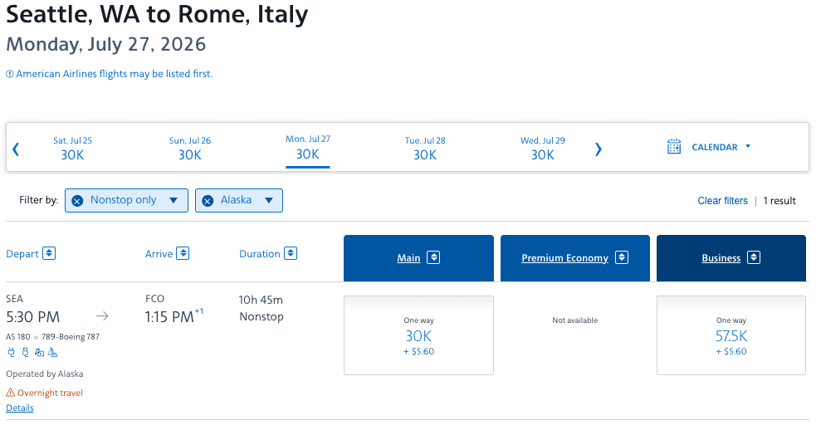Choose the 57.5K Business one-way fare
Image resolution: width=821 pixels, height=430 pixels.
(731, 335)
